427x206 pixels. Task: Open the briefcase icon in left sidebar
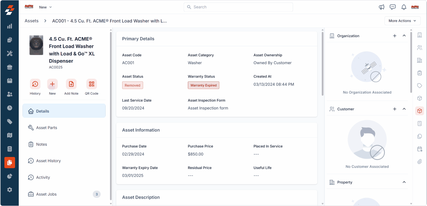tap(10, 67)
